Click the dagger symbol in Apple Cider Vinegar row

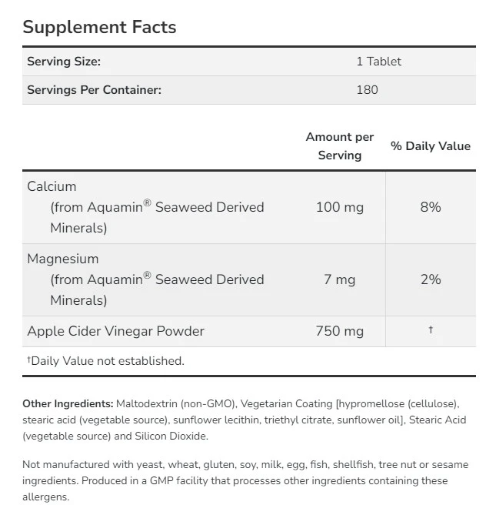pyautogui.click(x=431, y=330)
